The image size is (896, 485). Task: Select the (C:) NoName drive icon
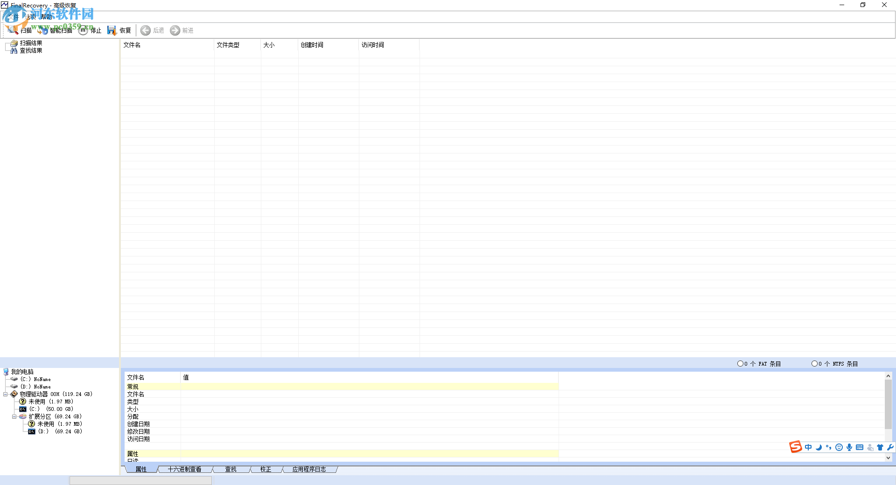(14, 379)
